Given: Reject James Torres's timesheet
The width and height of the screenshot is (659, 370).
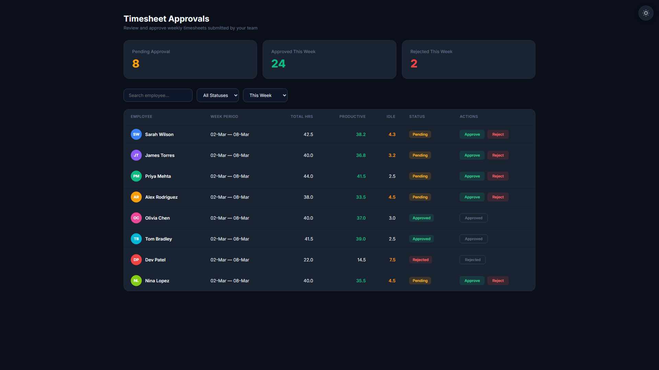Looking at the screenshot, I should [x=498, y=155].
